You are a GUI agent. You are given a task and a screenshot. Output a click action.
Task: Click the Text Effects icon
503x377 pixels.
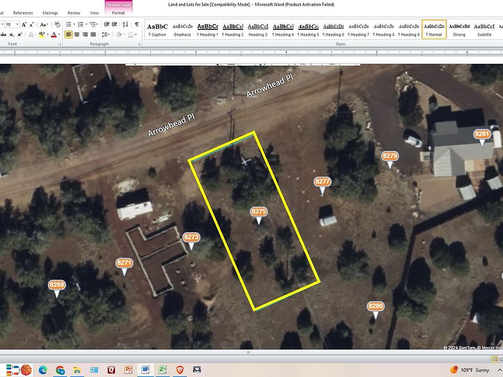click(31, 35)
